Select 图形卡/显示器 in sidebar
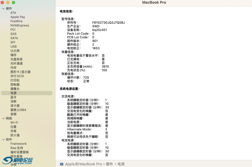This screenshot has height=167, width=252. point(20,72)
